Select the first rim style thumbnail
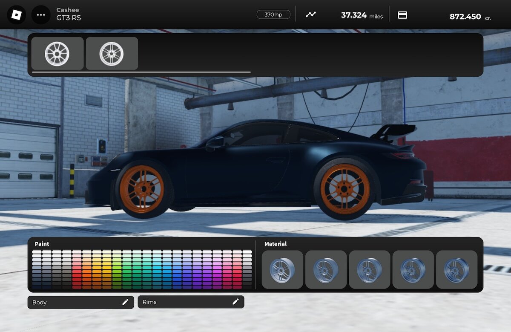This screenshot has height=332, width=511. click(57, 54)
